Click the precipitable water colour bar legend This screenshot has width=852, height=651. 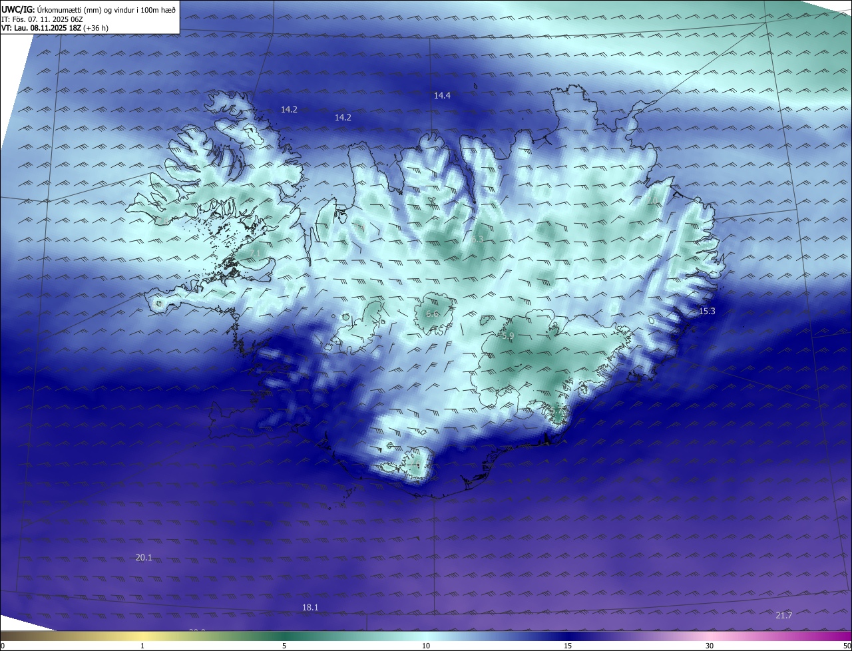coord(426,636)
